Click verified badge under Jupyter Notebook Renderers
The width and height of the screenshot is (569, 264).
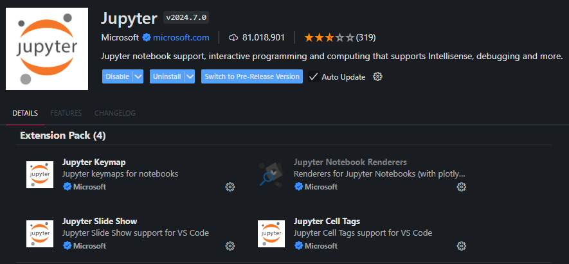point(298,187)
